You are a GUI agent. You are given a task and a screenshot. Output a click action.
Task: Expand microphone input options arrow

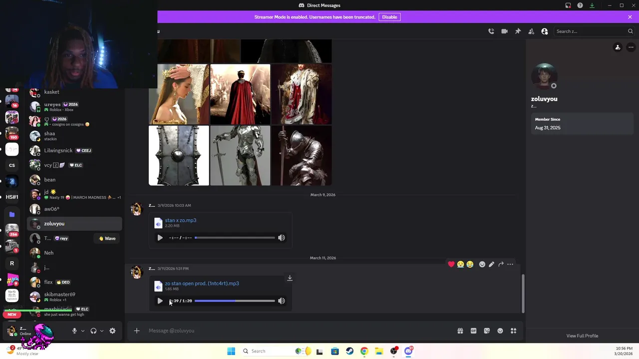click(83, 331)
